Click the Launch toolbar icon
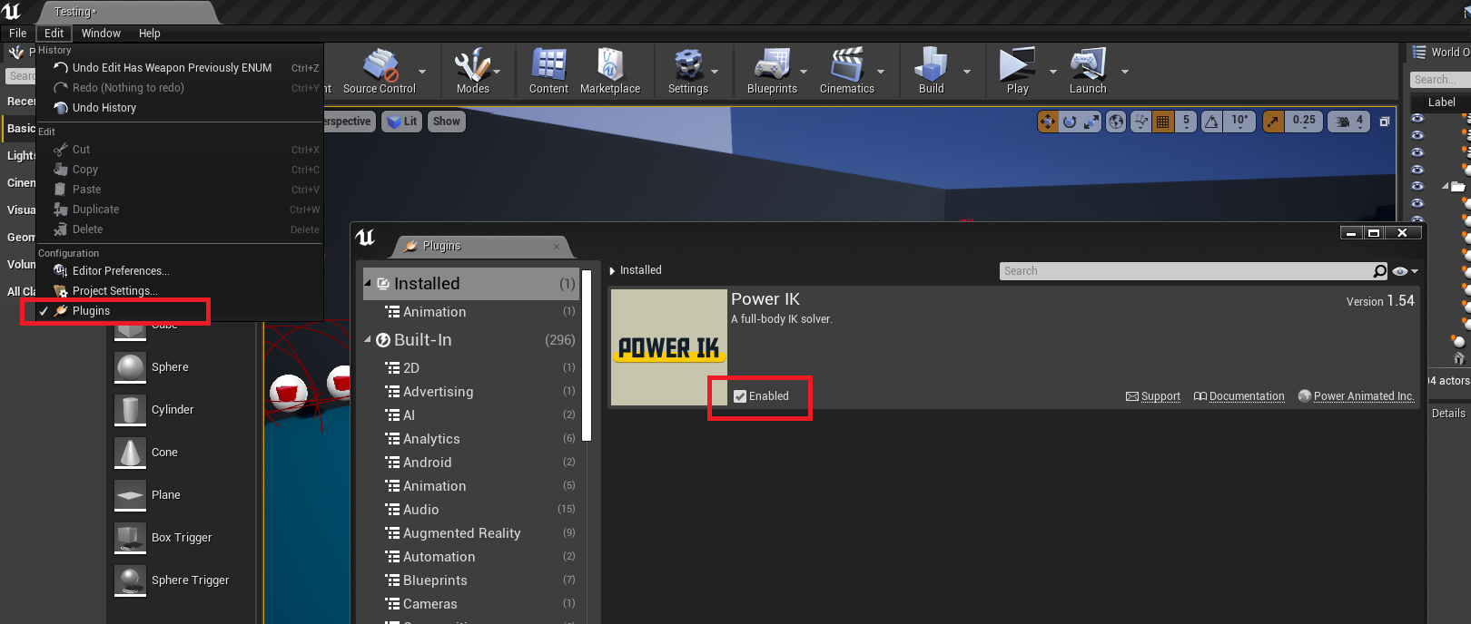This screenshot has height=624, width=1471. point(1087,71)
